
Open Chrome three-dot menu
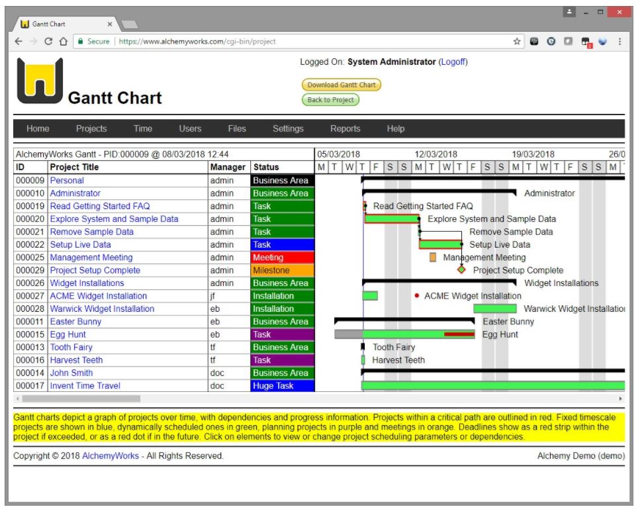(x=619, y=41)
